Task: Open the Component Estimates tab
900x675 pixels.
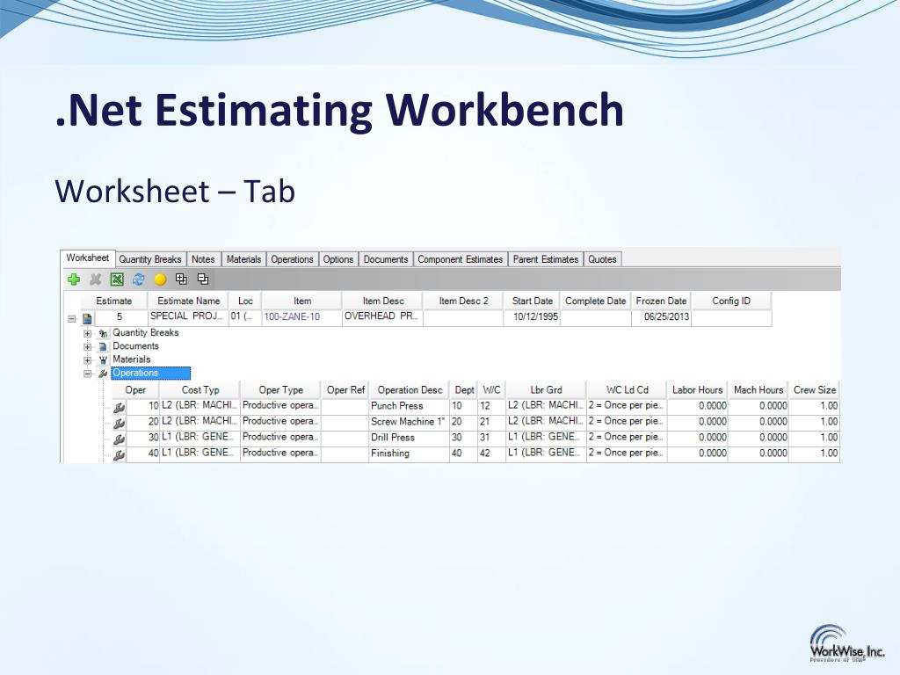Action: 461,259
